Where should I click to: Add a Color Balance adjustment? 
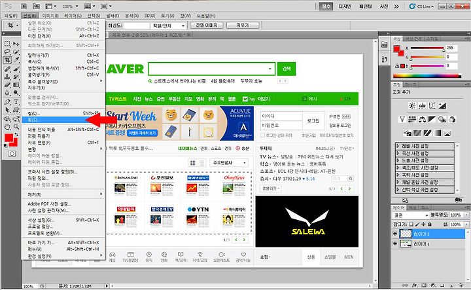click(422, 119)
